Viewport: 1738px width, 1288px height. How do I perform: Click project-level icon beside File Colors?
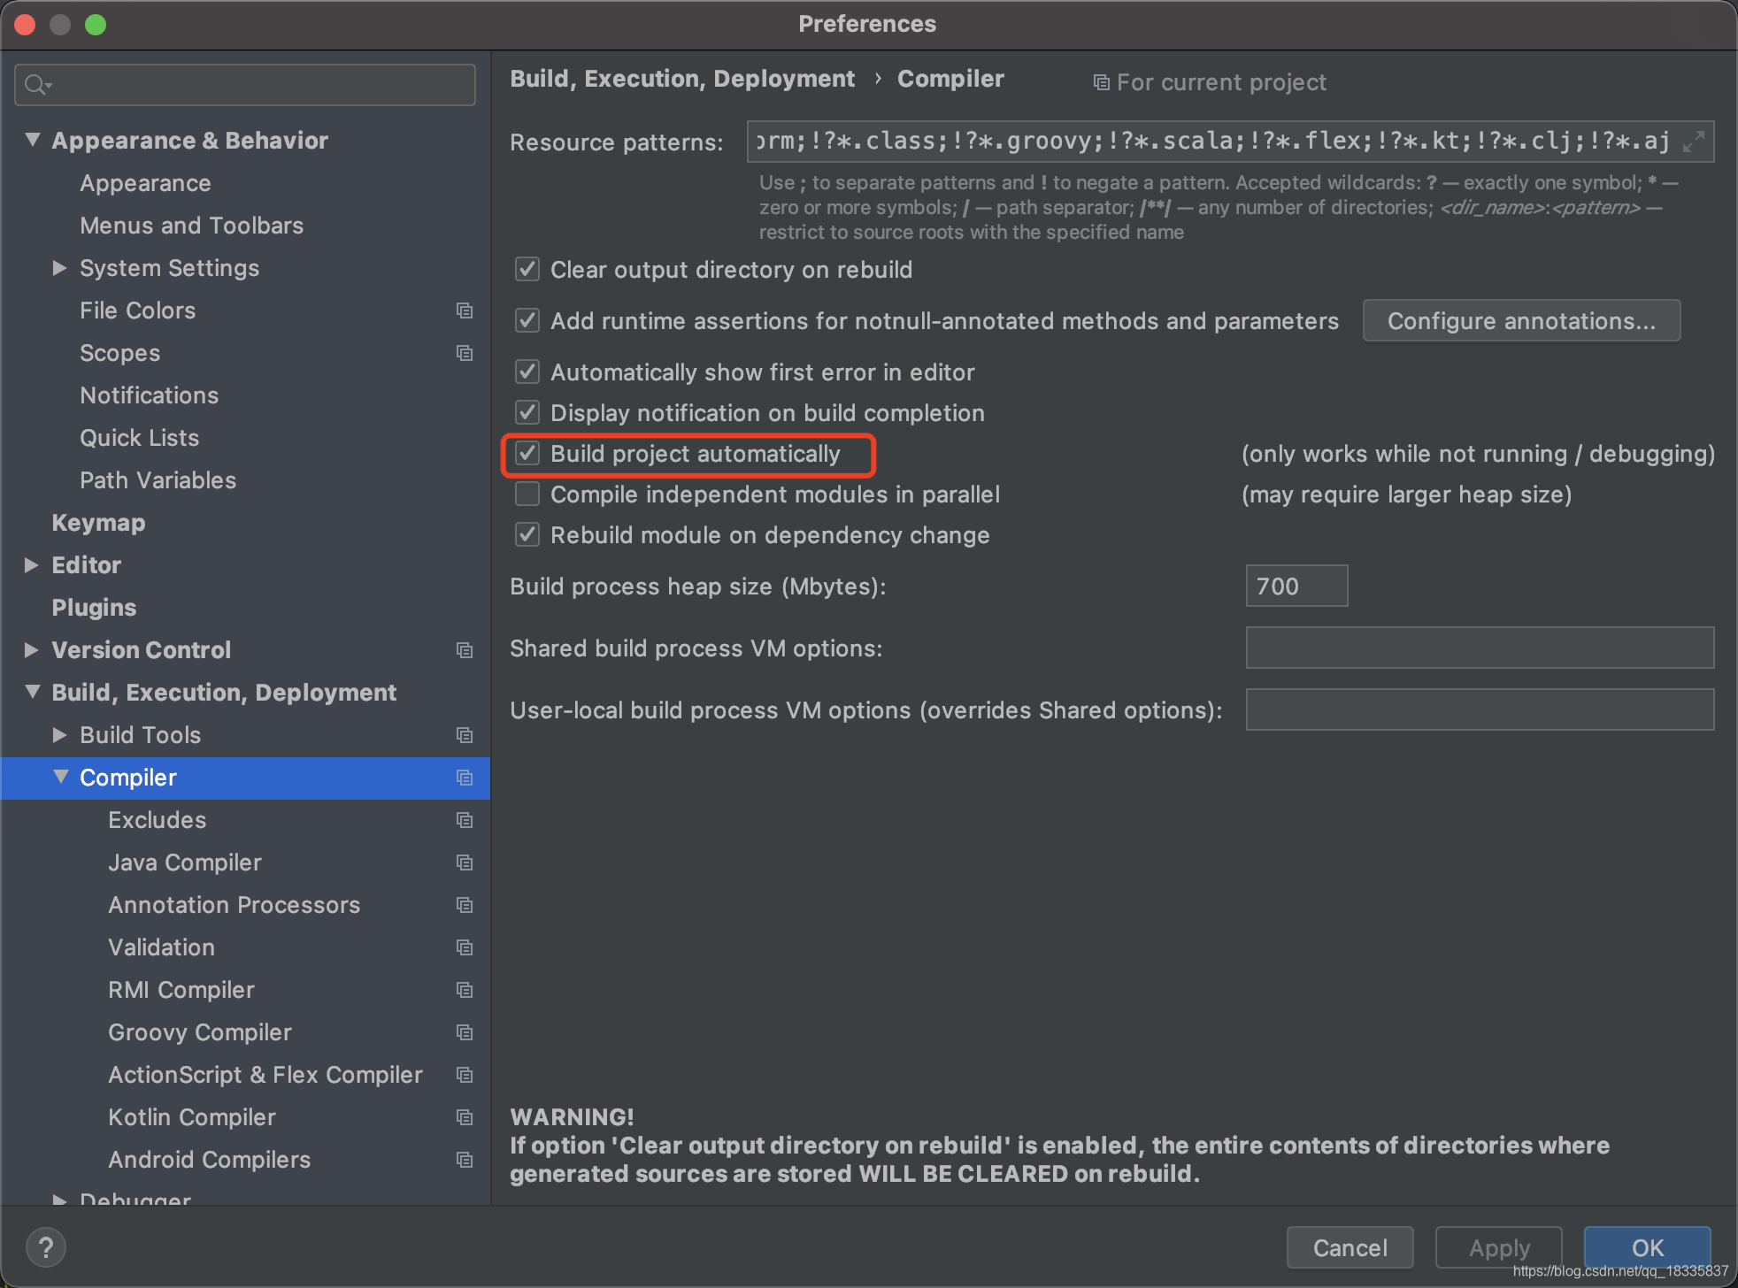(465, 310)
